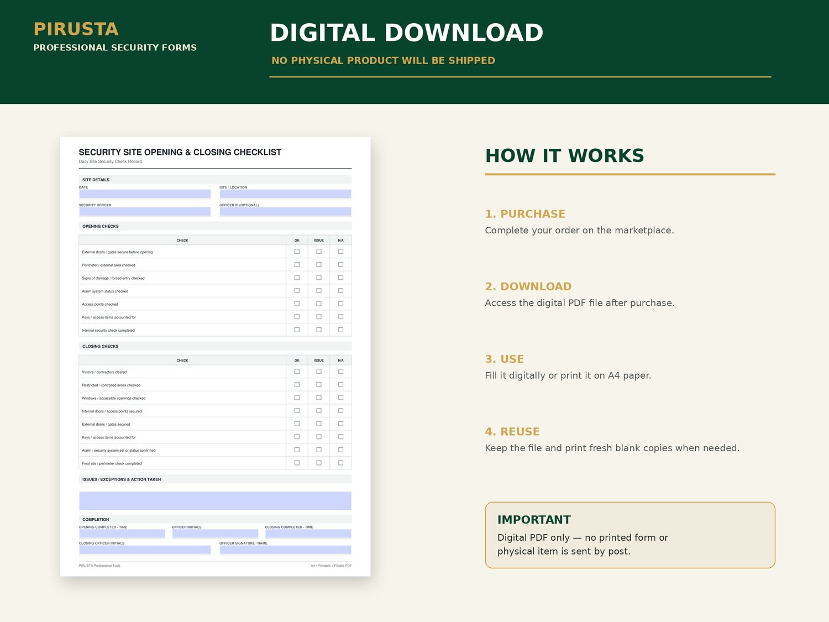Tick N/A for Alarm / security system set
This screenshot has width=829, height=622.
[x=341, y=450]
